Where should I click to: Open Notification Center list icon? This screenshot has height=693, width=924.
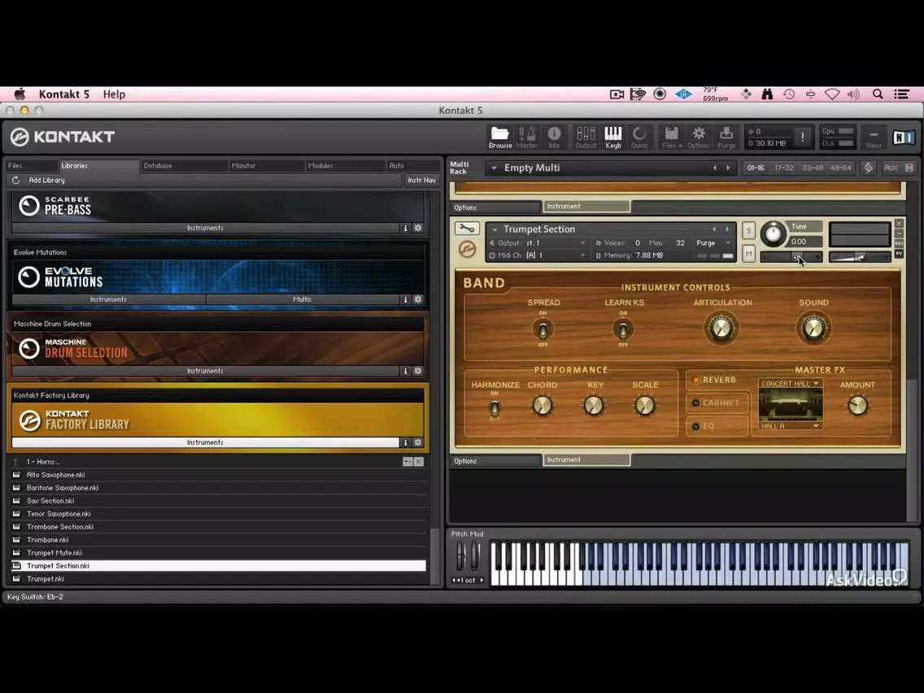(901, 94)
